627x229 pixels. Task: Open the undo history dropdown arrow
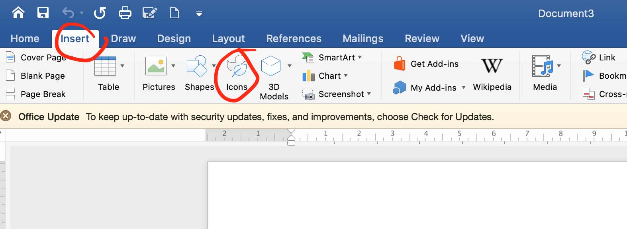pos(82,13)
